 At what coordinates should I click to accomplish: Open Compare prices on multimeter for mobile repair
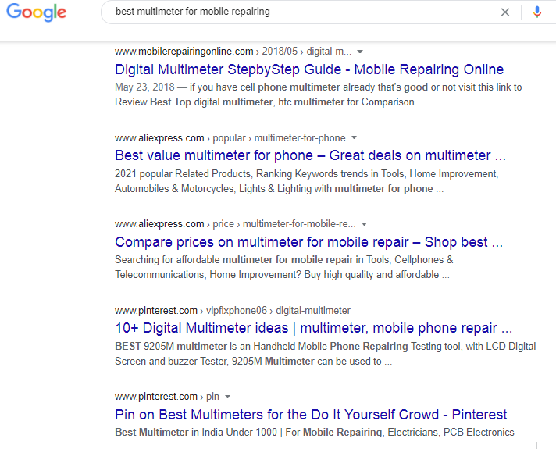pyautogui.click(x=309, y=242)
